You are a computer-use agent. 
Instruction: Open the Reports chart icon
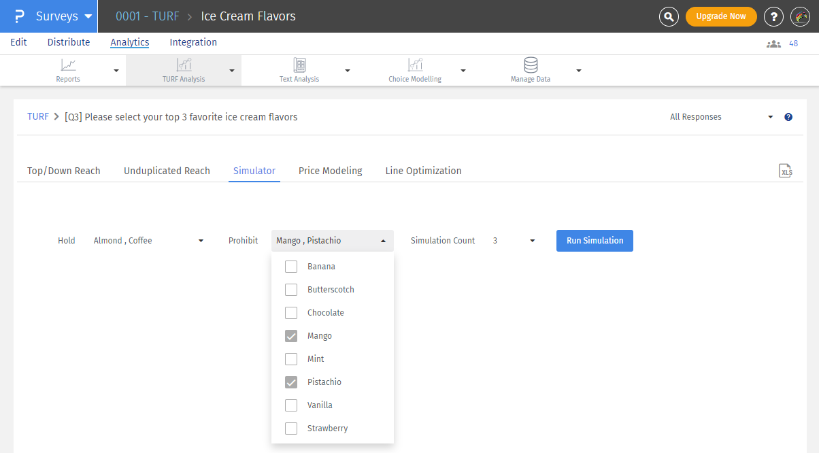click(68, 65)
